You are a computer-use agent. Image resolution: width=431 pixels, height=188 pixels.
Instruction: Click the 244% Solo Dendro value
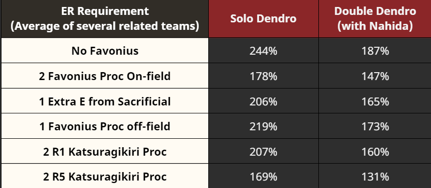point(263,51)
